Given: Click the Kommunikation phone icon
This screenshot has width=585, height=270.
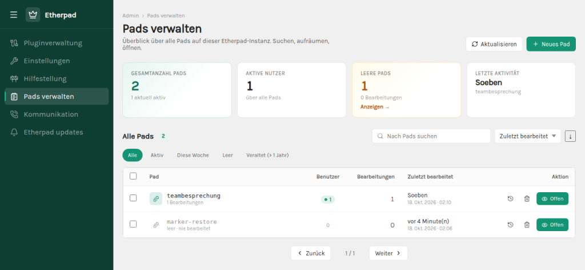Looking at the screenshot, I should (14, 114).
